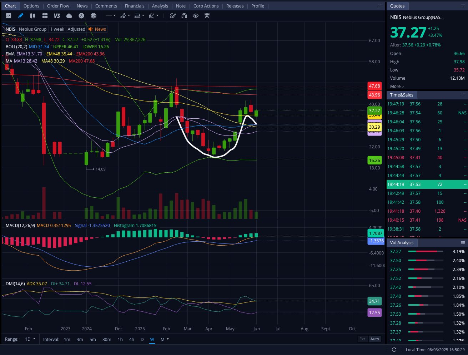Screen dimensions: 468x355
Task: Open the chart panel menu icon
Action: (x=380, y=6)
